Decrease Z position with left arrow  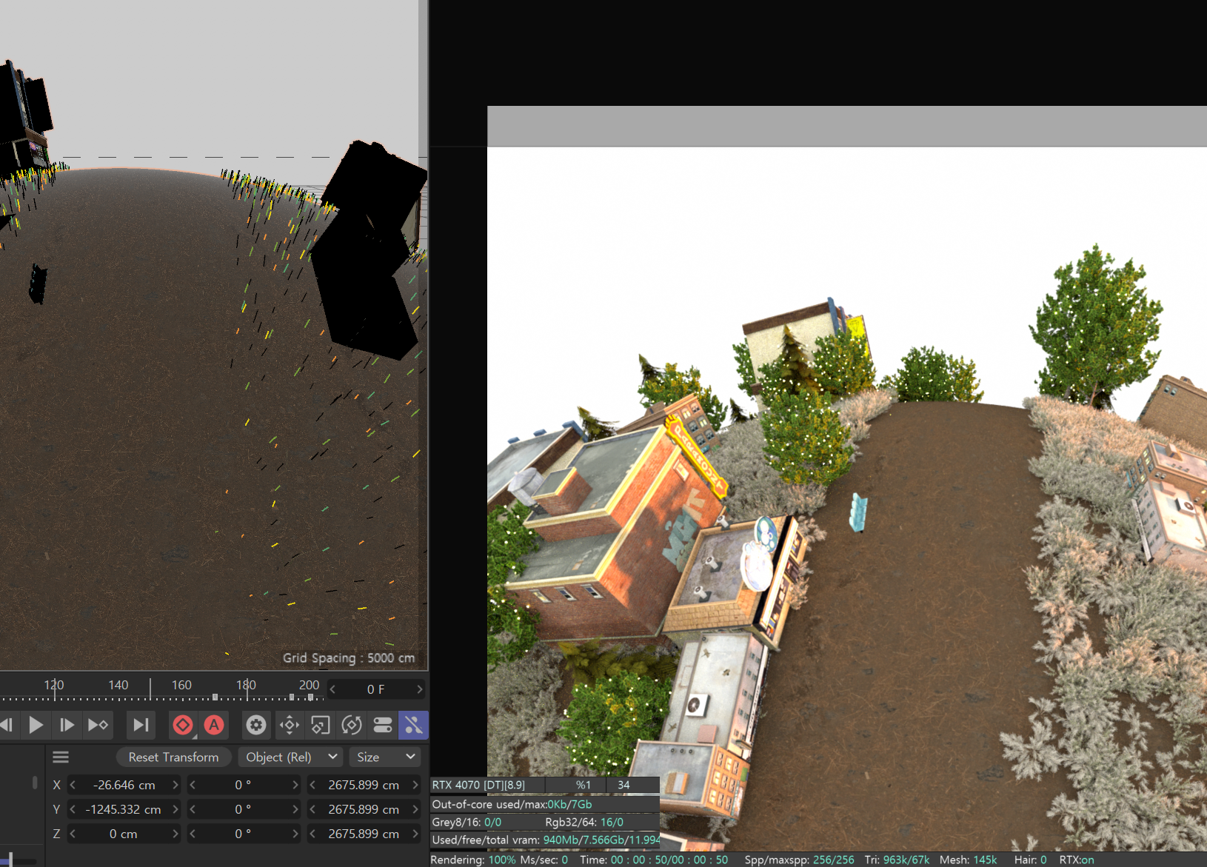(73, 834)
